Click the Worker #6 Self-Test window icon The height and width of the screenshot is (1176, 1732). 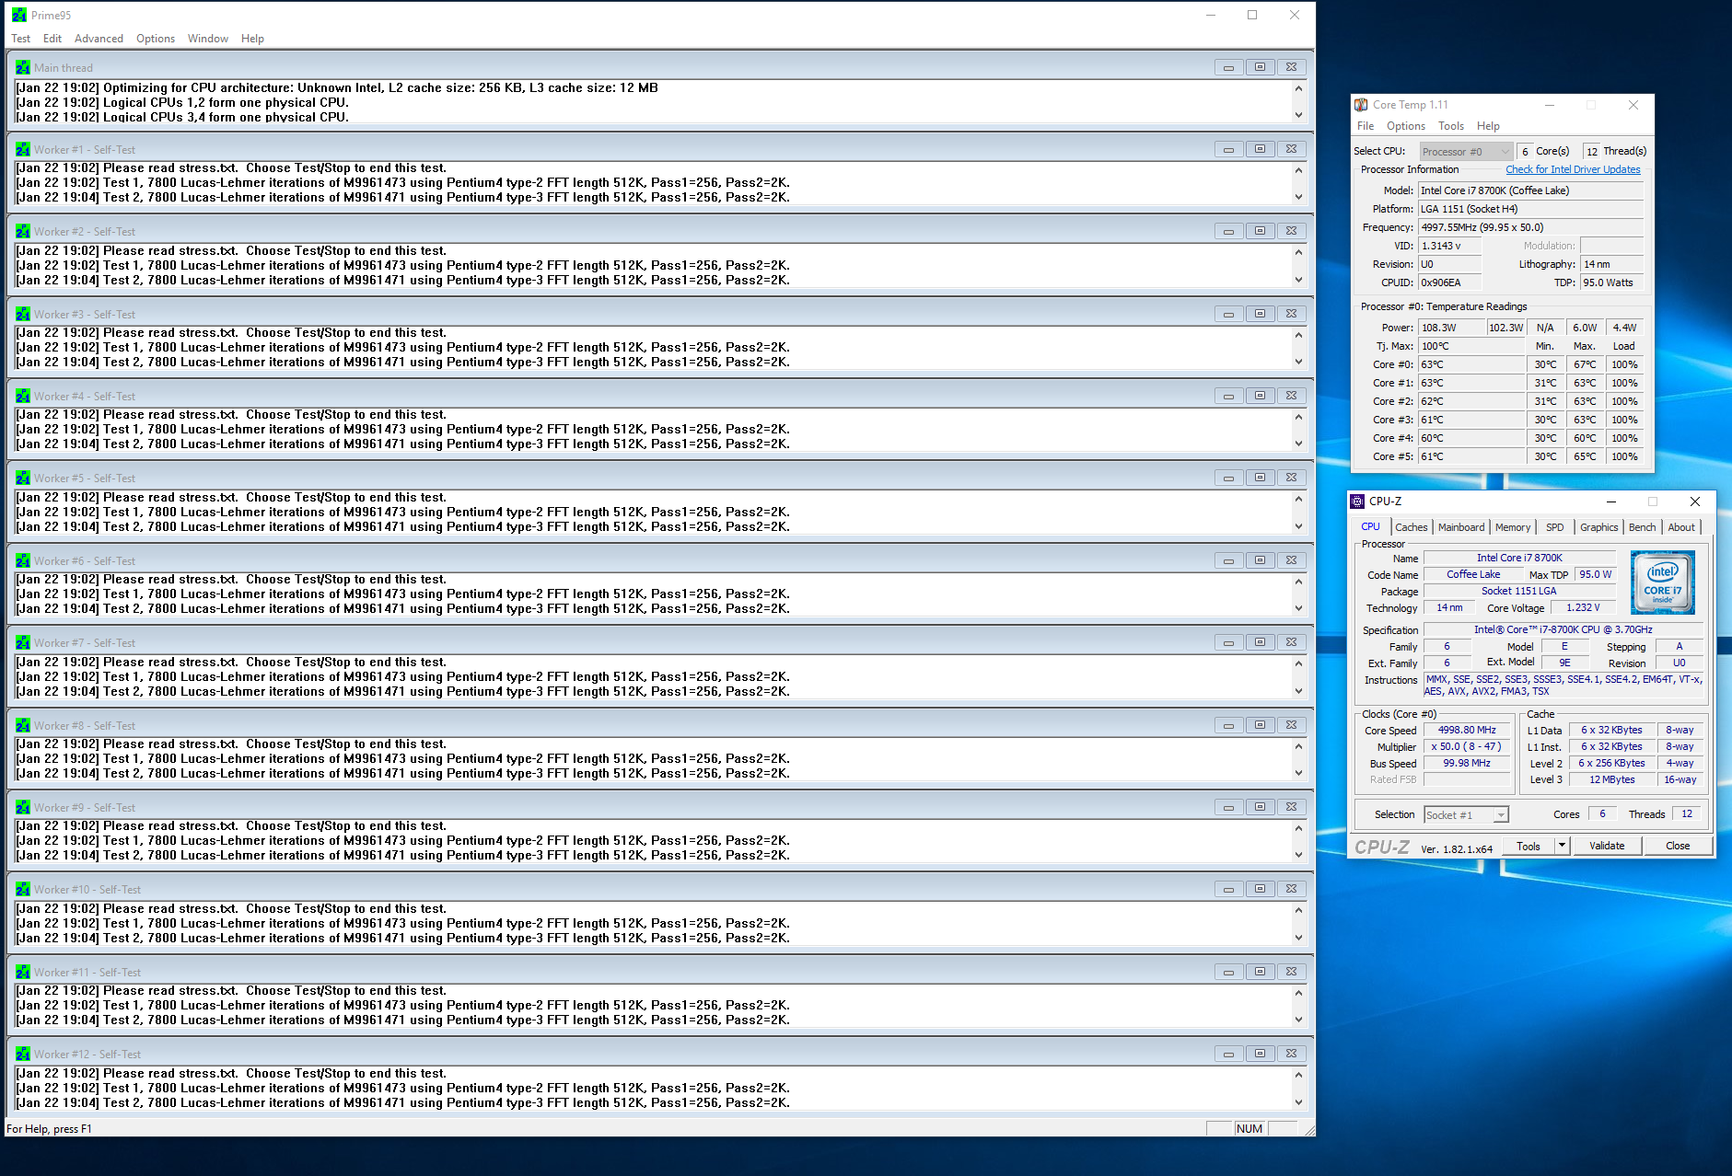click(x=23, y=560)
